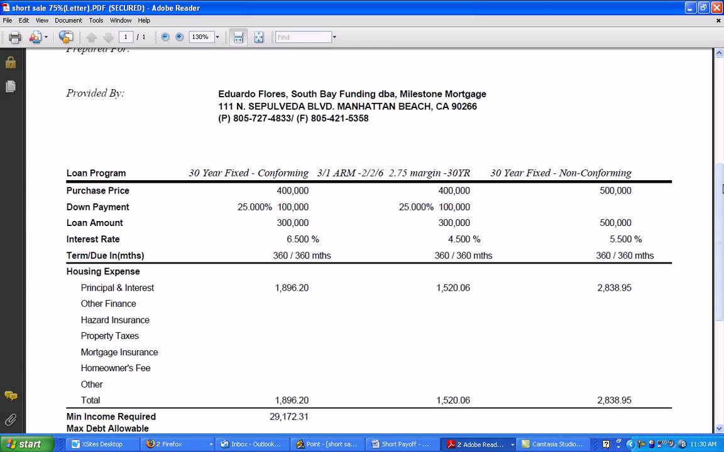The image size is (724, 452).
Task: Click the '(P) 805-727-4833/ (F) 805-421-5358' line
Action: [293, 119]
